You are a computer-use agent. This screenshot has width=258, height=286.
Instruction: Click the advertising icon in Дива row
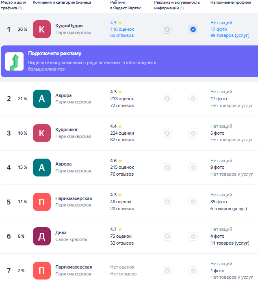point(167,236)
